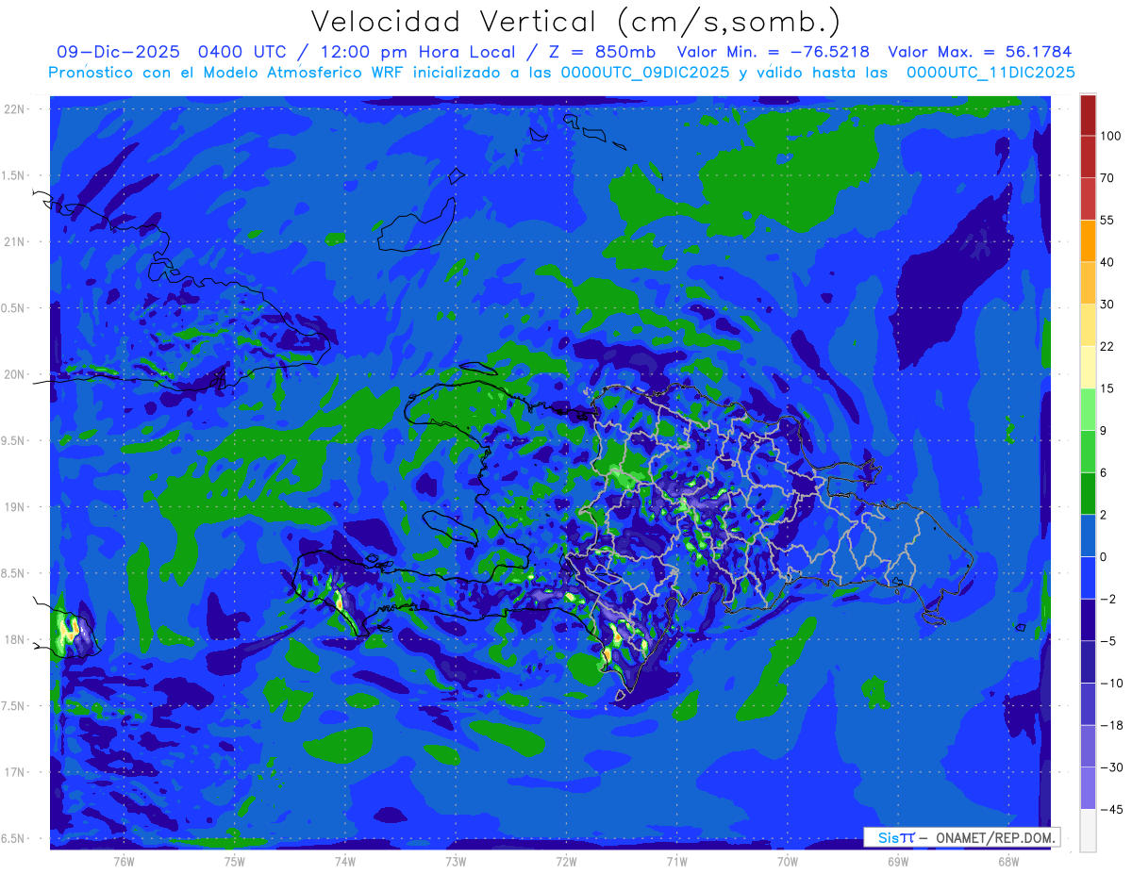Click the 15 colorbar label
1132x874 pixels.
click(1107, 388)
